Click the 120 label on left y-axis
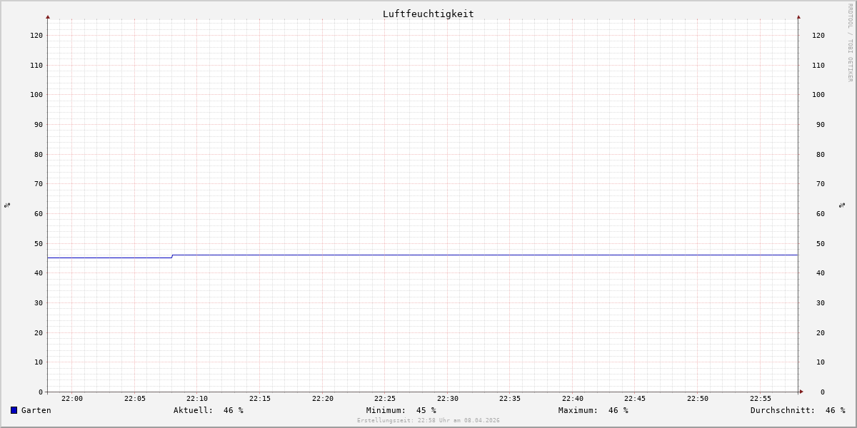This screenshot has height=428, width=857. (36, 36)
